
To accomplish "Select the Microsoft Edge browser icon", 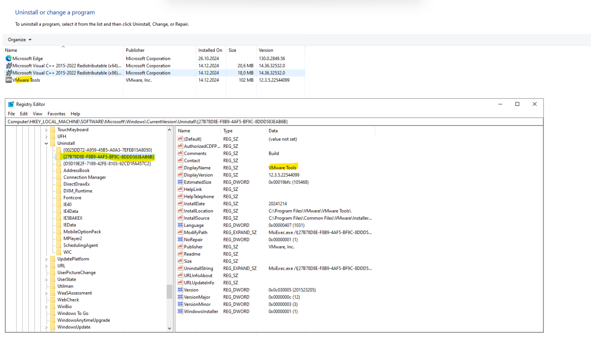I will [8, 59].
